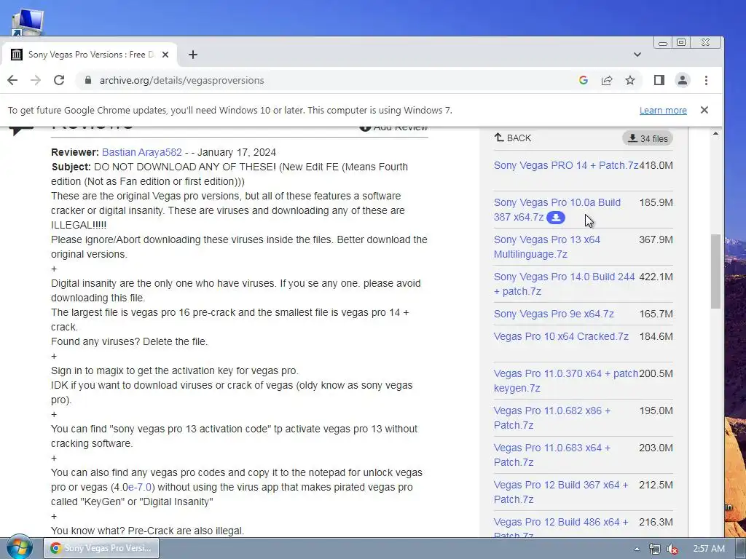The width and height of the screenshot is (746, 559).
Task: Click the 422.1M file size text
Action: click(656, 277)
